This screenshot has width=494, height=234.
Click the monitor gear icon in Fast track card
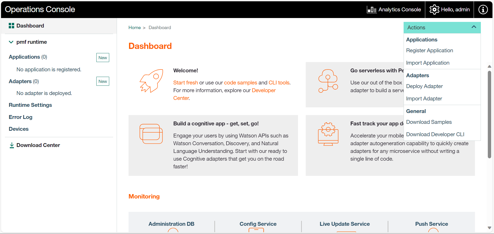point(328,134)
